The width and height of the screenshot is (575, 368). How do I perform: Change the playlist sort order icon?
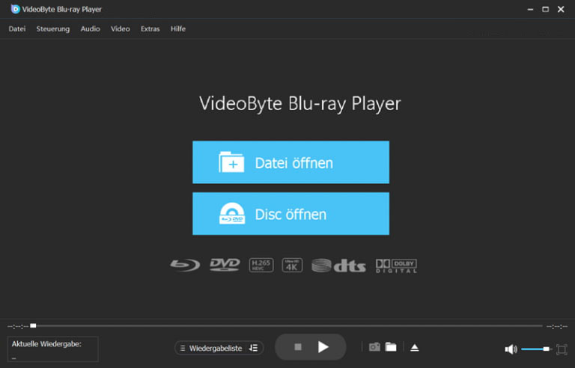click(x=253, y=348)
